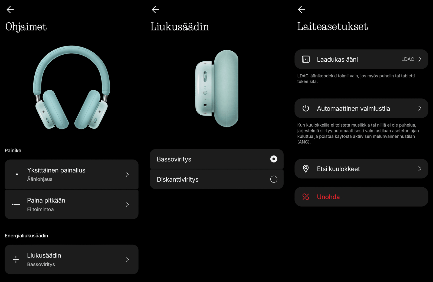
Task: Select the Diskanttiviritys radio button
Action: [274, 179]
